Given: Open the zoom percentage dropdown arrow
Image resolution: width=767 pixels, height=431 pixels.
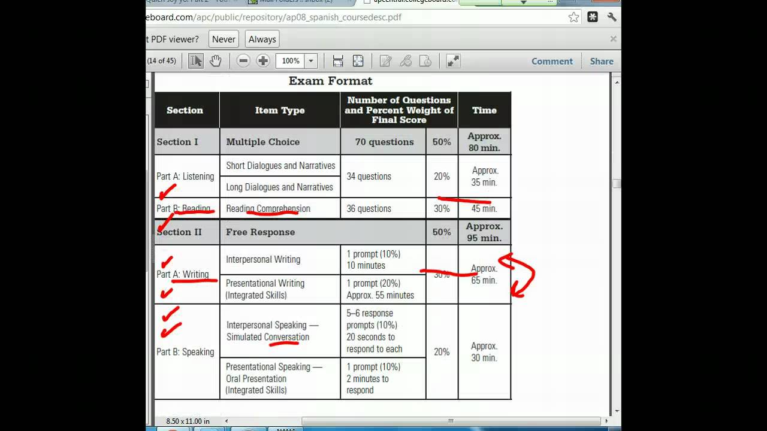Looking at the screenshot, I should (310, 60).
